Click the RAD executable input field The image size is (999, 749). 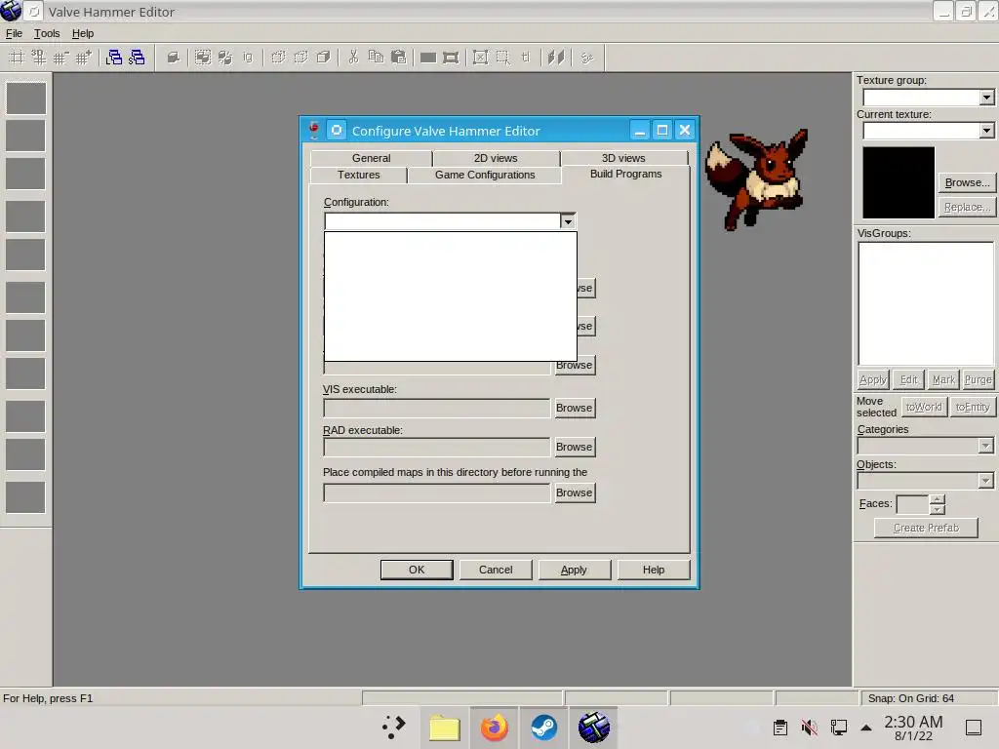point(437,447)
